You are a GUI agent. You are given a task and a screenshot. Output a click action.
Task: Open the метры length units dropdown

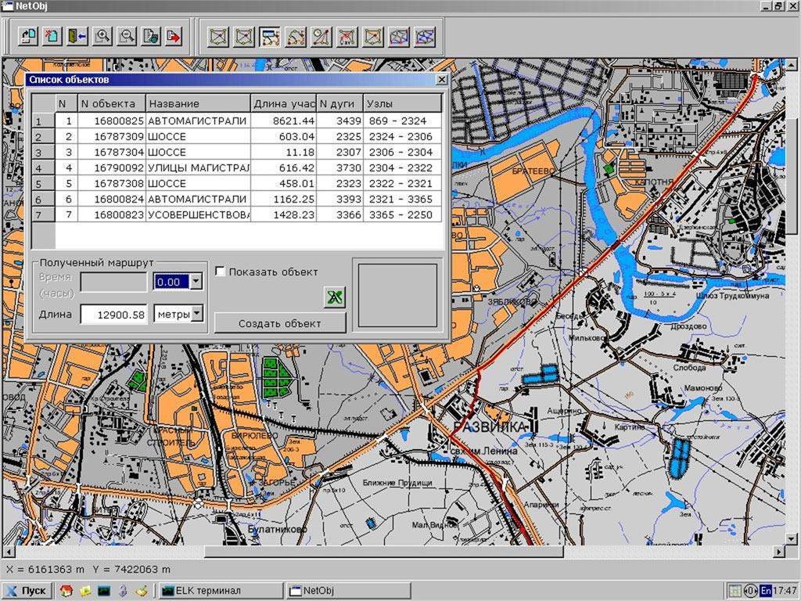click(x=196, y=314)
